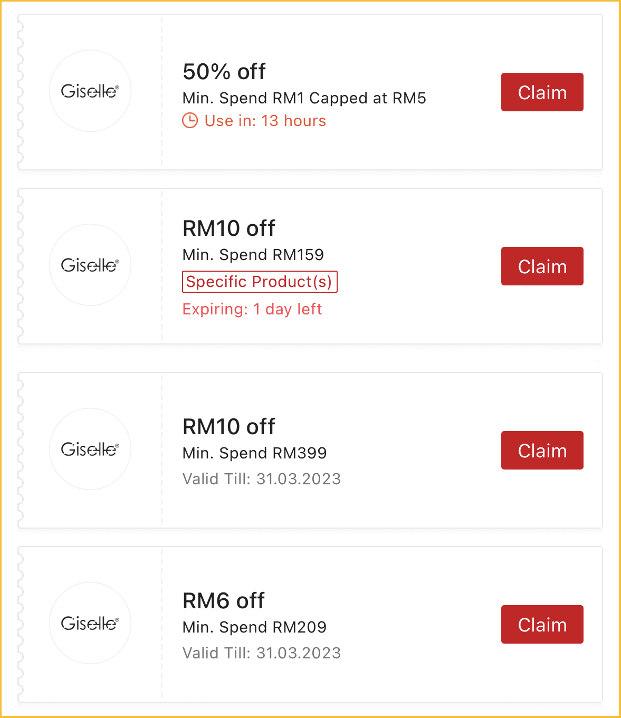Click 'RM10 off' title above Min. Spend RM399
This screenshot has height=718, width=621.
[x=229, y=427]
